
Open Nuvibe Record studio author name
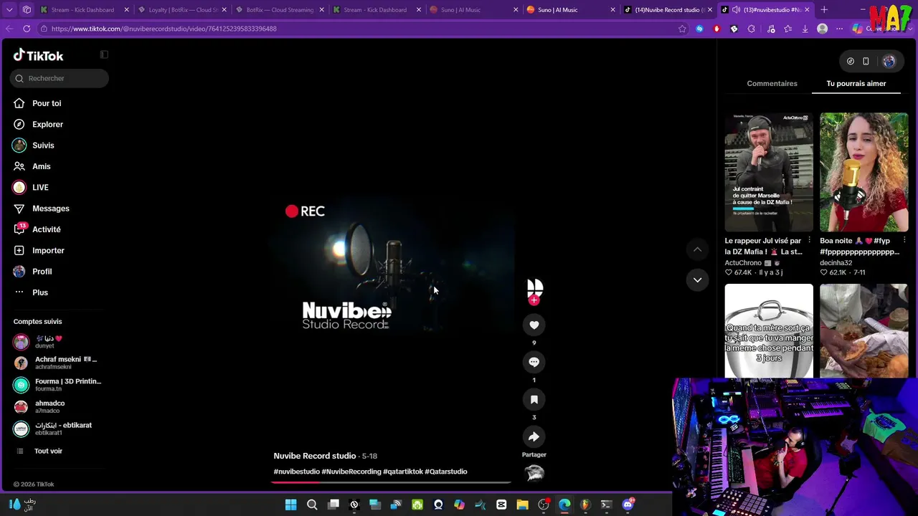coord(314,456)
